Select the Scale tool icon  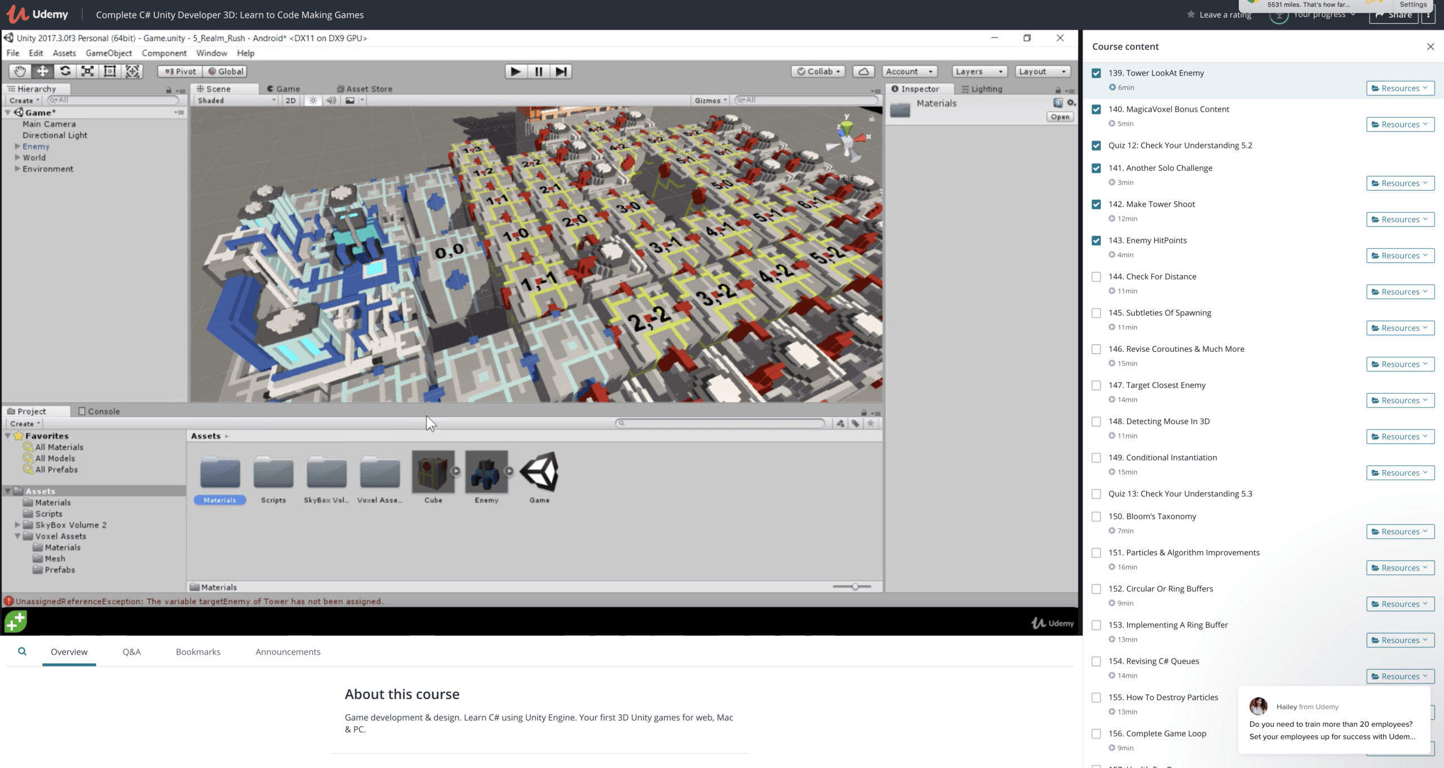(87, 71)
